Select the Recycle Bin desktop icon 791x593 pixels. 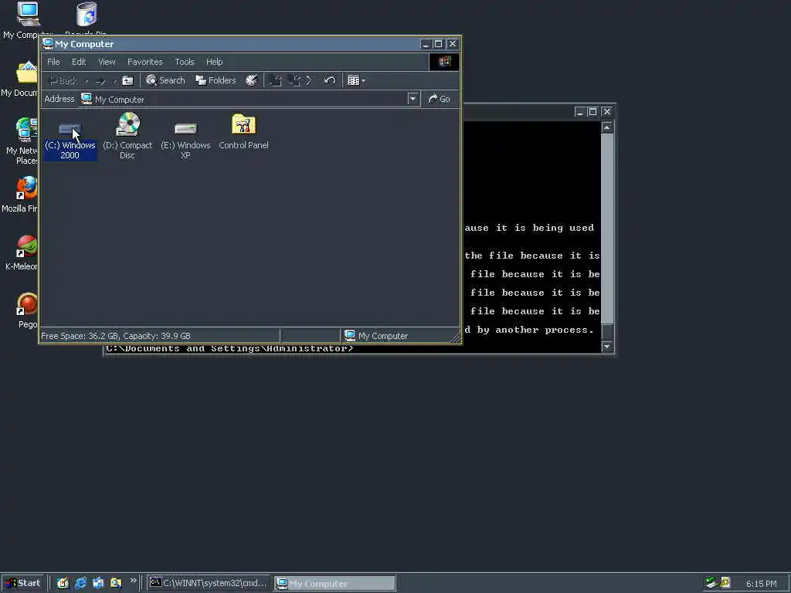coord(87,19)
